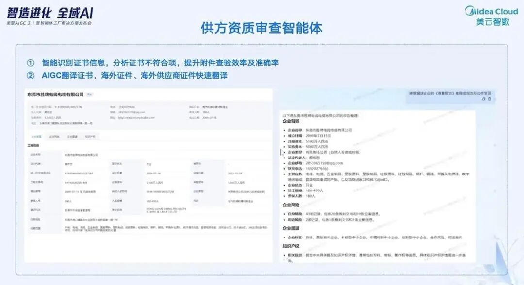Click the status tag beside company name
Screen dimensions: 524x285
coord(89,95)
